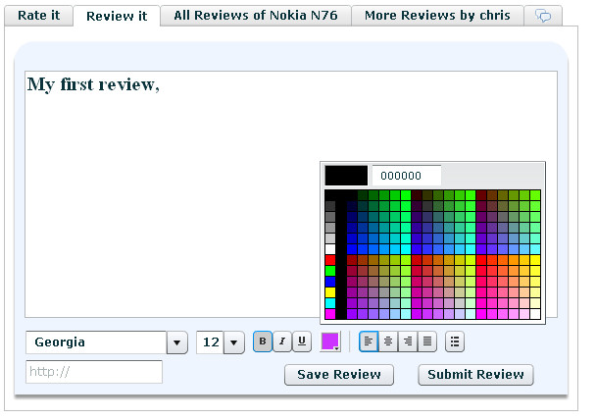Open the Georgia font family dropdown
The image size is (596, 420).
click(x=176, y=342)
